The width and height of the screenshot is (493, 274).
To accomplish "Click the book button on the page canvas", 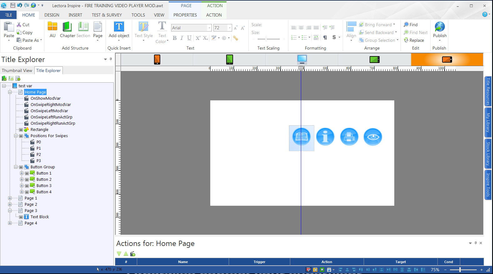I will pos(301,137).
